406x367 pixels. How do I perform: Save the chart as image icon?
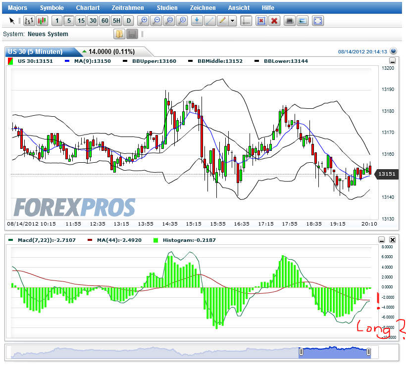tap(303, 21)
